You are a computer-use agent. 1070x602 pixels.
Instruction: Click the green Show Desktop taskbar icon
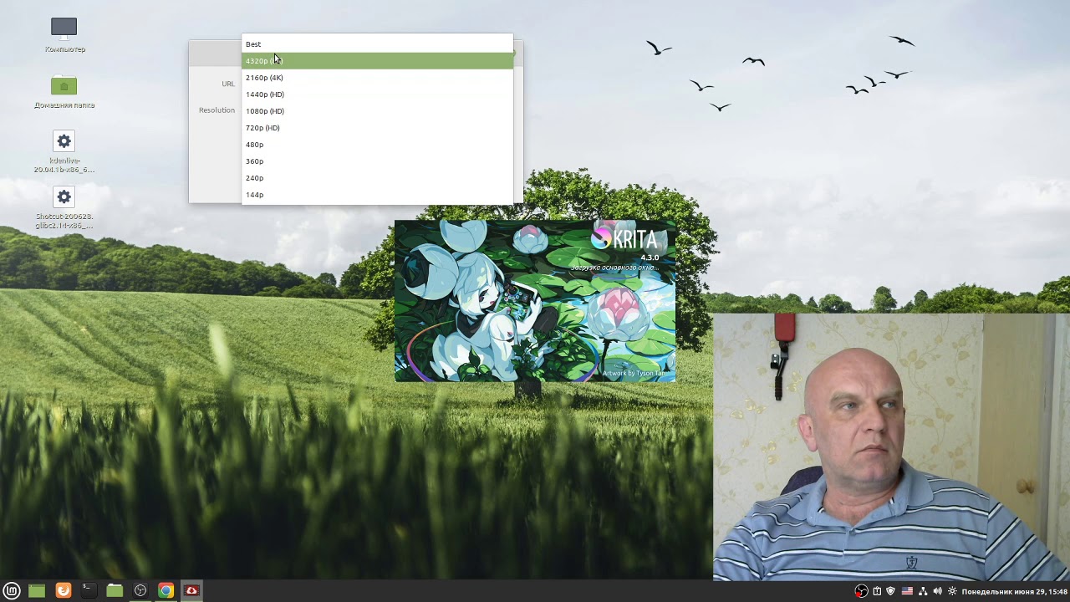37,590
